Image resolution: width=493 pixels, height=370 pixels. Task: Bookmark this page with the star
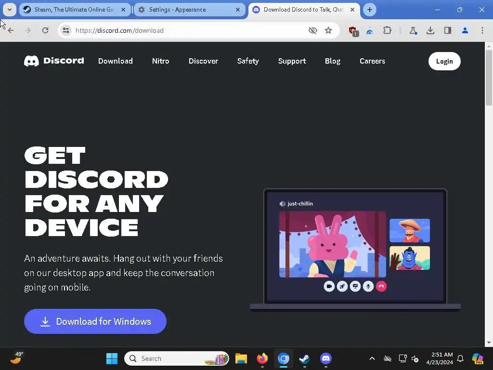328,30
